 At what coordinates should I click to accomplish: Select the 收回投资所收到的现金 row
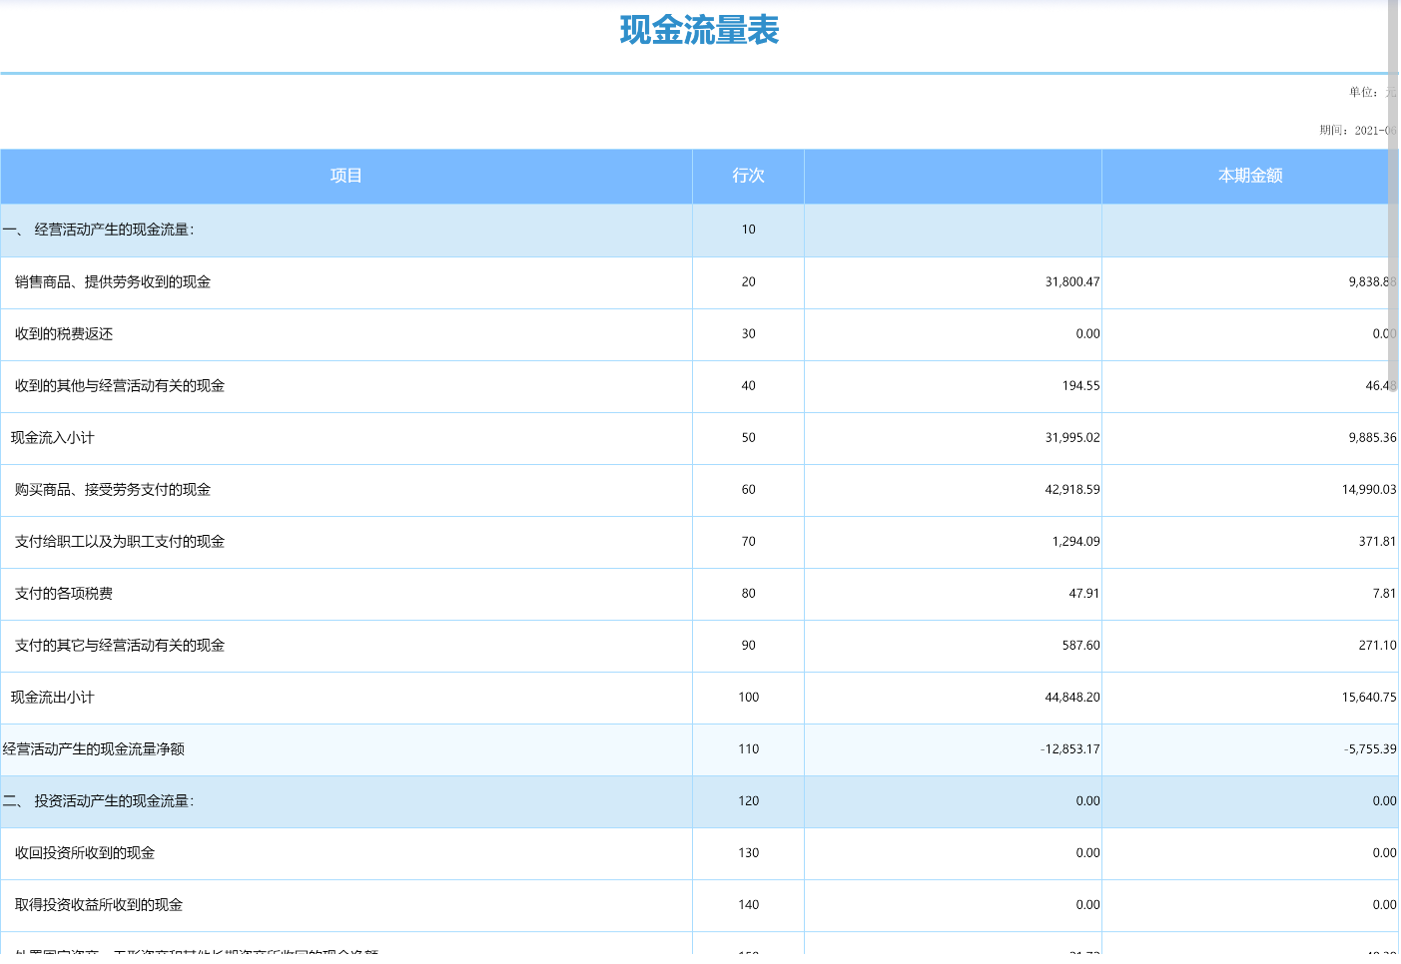pos(699,853)
